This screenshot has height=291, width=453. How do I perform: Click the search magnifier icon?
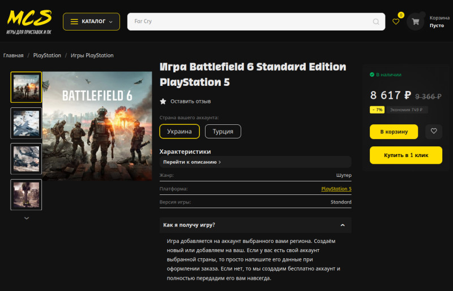point(376,21)
